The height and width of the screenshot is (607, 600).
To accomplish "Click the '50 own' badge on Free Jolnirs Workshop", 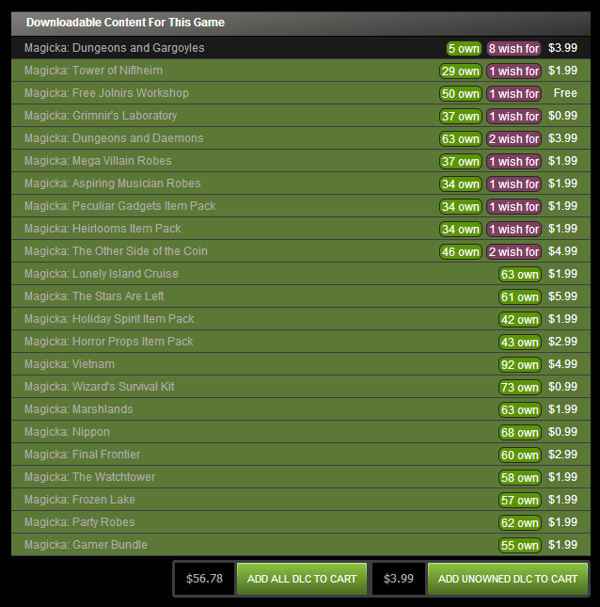I will click(461, 94).
